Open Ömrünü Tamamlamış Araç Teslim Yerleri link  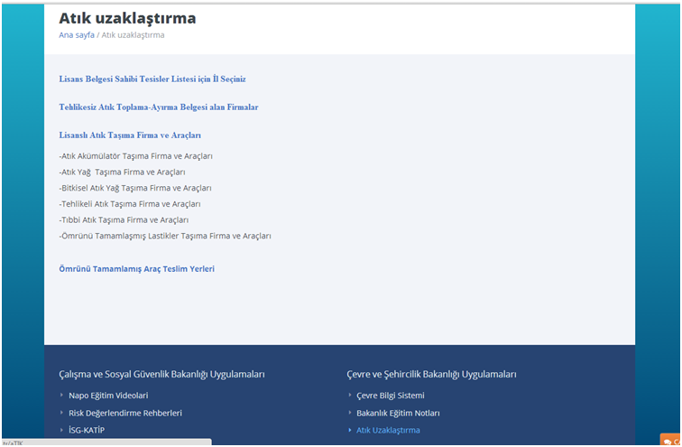point(136,269)
